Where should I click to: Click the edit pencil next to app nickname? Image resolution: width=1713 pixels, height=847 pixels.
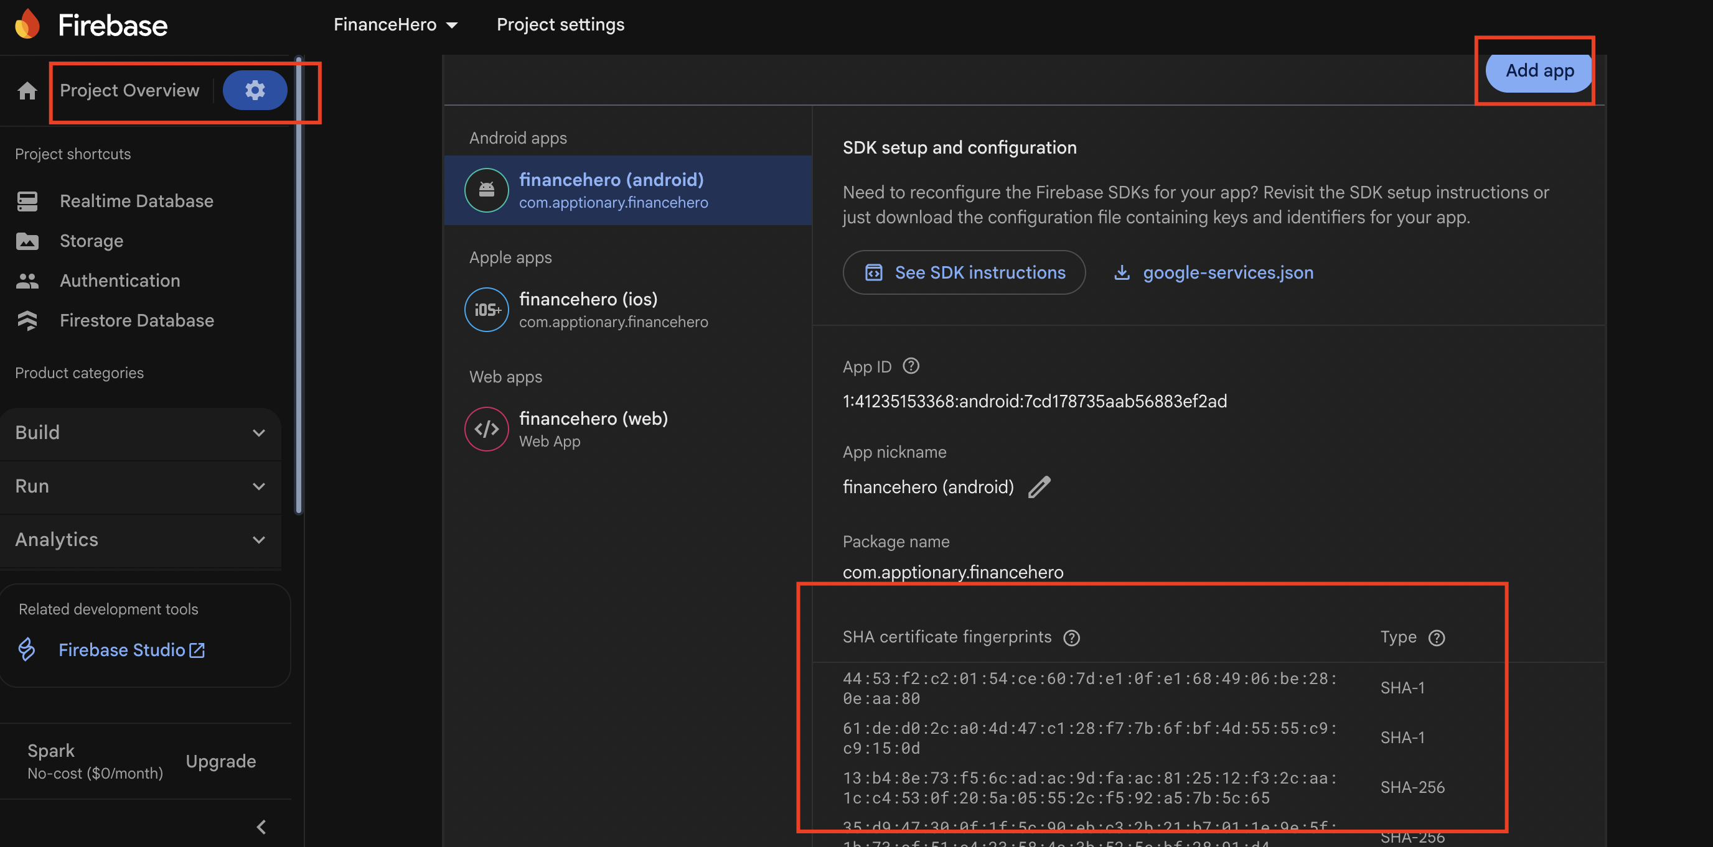tap(1040, 486)
